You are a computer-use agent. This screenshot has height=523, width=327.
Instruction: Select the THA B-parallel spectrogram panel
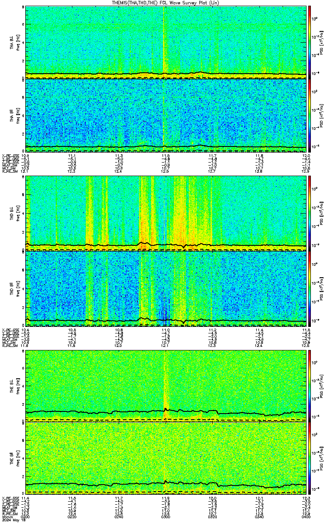[166, 115]
